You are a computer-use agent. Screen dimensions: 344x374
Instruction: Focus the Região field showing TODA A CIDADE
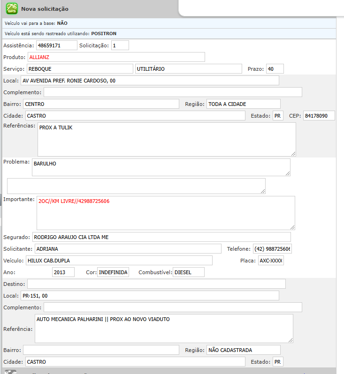[243, 104]
